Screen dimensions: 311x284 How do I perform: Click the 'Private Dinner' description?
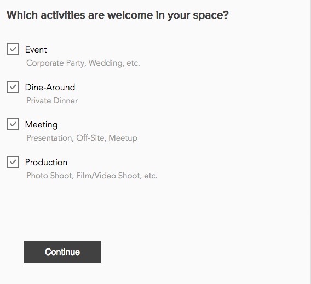click(52, 101)
